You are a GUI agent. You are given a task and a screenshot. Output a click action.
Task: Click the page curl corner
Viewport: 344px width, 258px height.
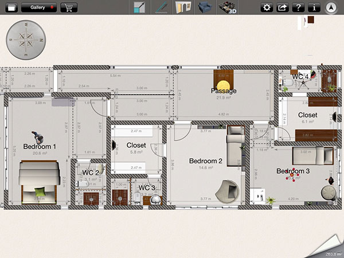point(333,248)
